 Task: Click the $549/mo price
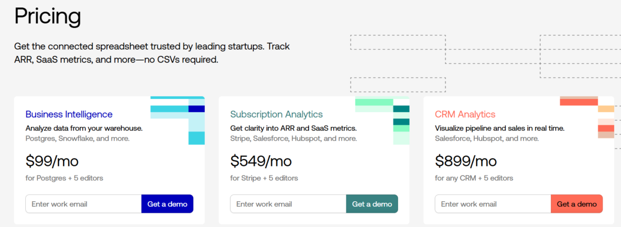(x=261, y=161)
